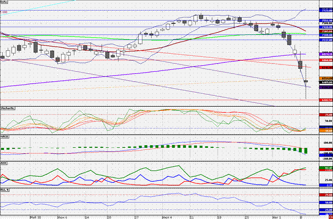Click the 27 date on time axis

point(137,217)
